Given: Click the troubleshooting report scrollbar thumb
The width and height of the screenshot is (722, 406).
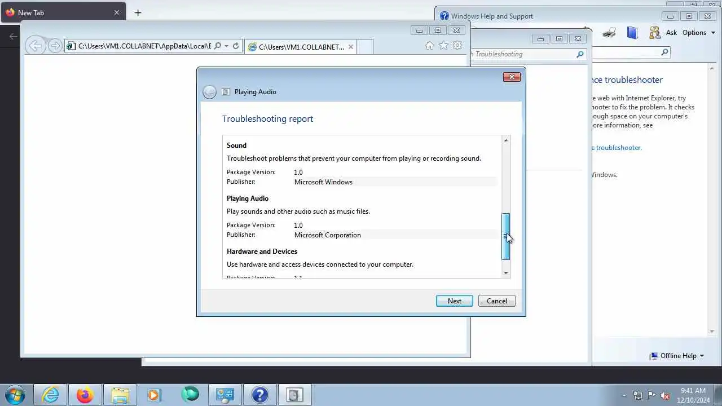Looking at the screenshot, I should 506,237.
